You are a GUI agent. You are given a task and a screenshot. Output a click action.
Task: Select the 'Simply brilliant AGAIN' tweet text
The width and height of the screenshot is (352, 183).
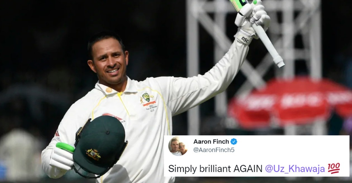(215, 168)
